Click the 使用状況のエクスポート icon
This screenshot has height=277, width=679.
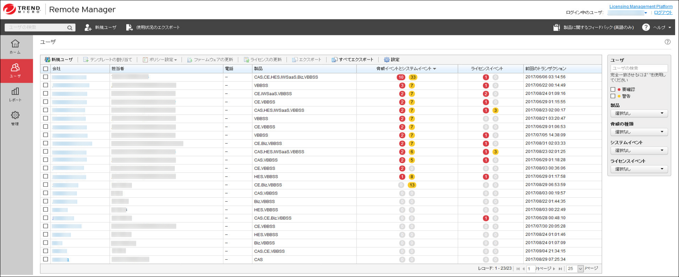pyautogui.click(x=129, y=27)
